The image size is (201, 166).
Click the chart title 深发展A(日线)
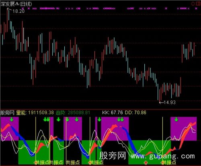click(16, 4)
